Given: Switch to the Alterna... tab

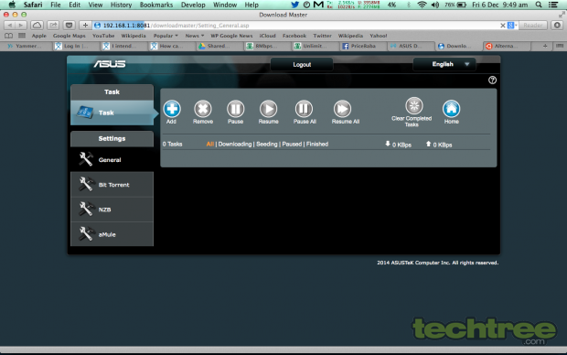Looking at the screenshot, I should pyautogui.click(x=507, y=46).
